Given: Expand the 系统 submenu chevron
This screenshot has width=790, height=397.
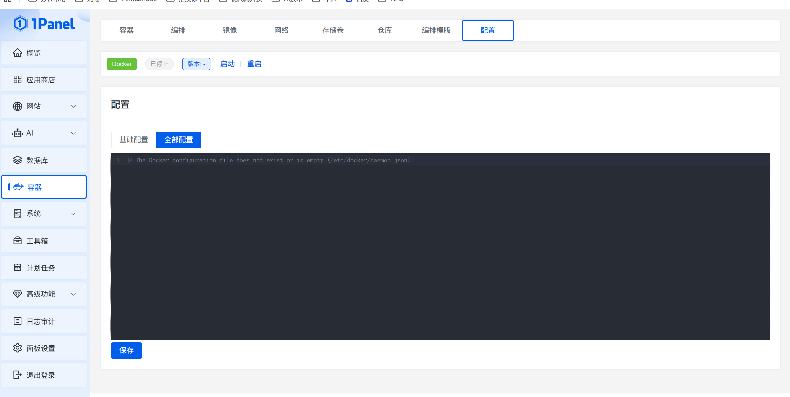Looking at the screenshot, I should pos(73,214).
